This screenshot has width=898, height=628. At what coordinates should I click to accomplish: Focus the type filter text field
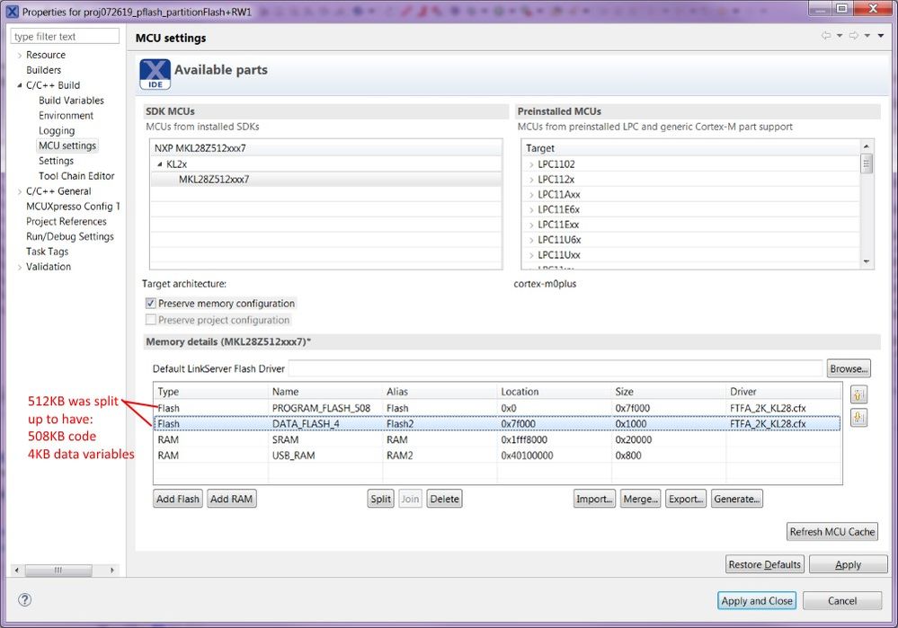click(65, 36)
